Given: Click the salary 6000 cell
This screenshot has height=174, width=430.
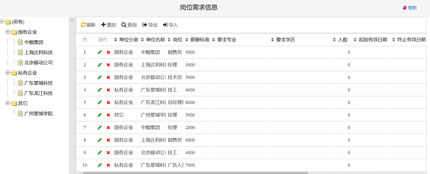Looking at the screenshot, I should (x=190, y=140).
